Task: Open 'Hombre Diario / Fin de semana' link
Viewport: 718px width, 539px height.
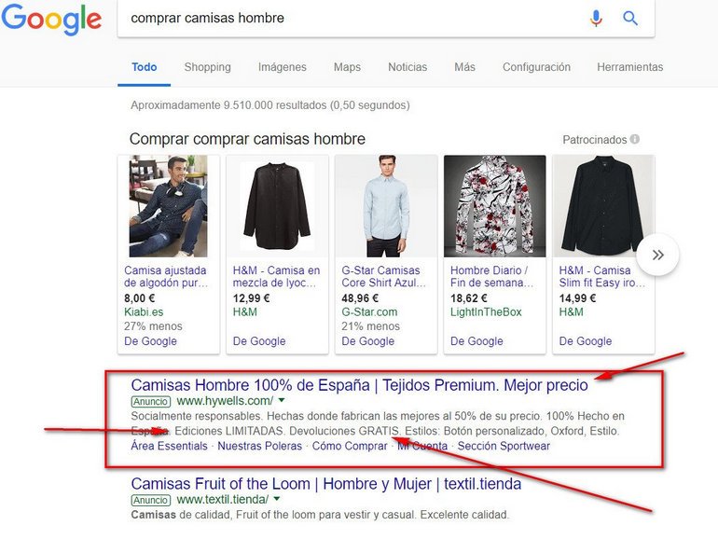Action: click(x=491, y=277)
